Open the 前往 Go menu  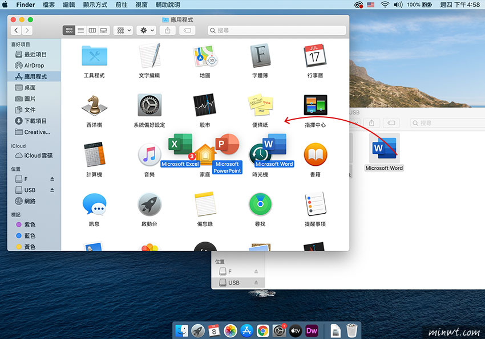[x=121, y=5]
